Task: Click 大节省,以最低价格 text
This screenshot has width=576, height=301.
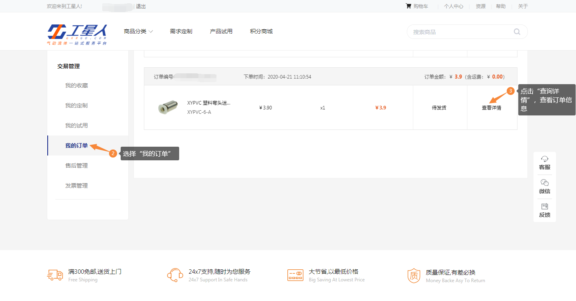Action: 333,272
